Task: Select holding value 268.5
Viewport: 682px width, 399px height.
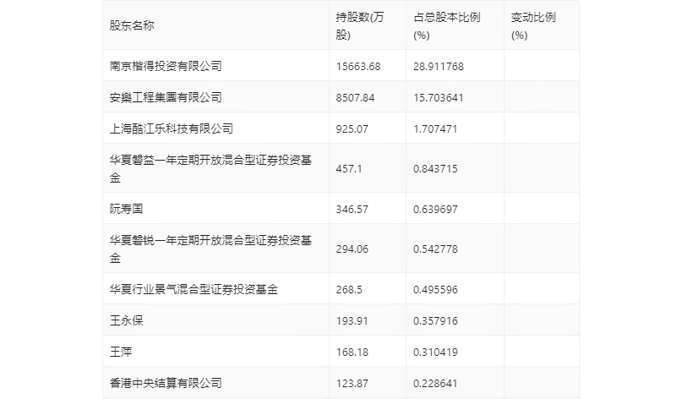Action: click(349, 290)
